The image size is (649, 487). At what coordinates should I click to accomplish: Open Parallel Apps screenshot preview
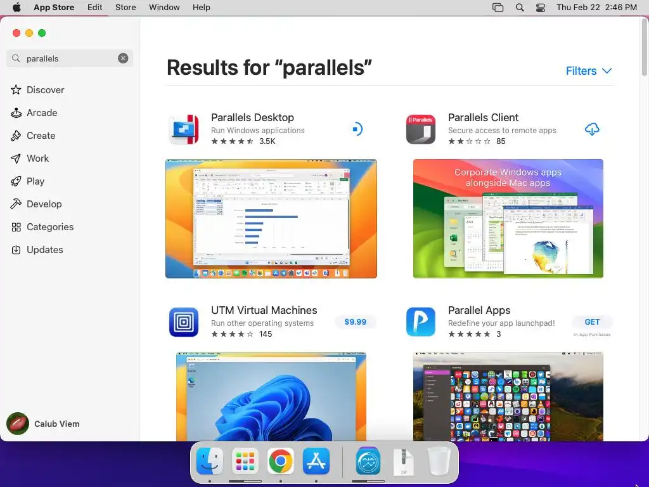point(508,396)
